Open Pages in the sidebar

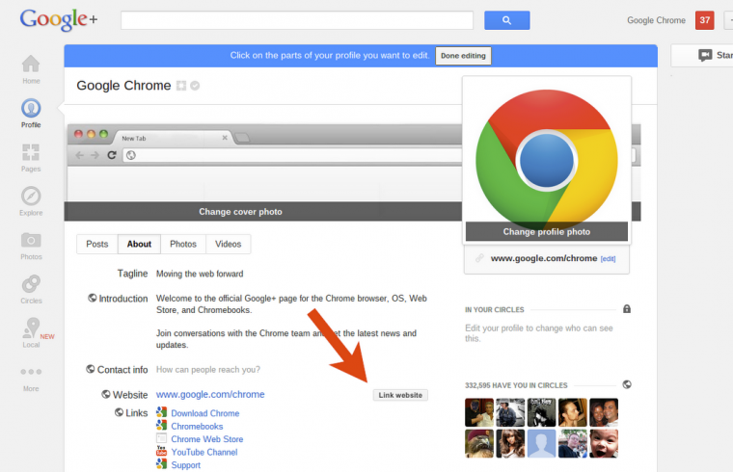(31, 158)
